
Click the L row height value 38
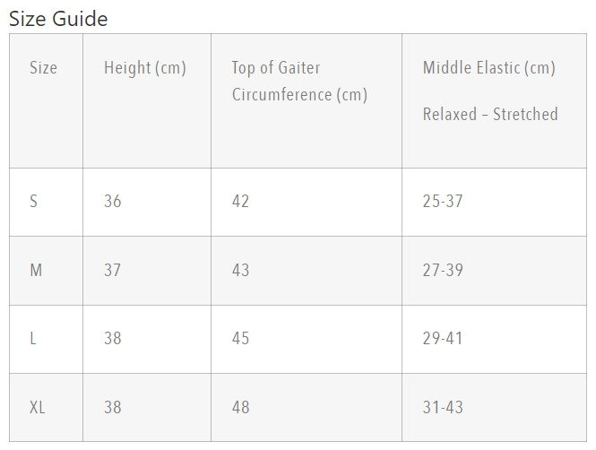click(113, 339)
